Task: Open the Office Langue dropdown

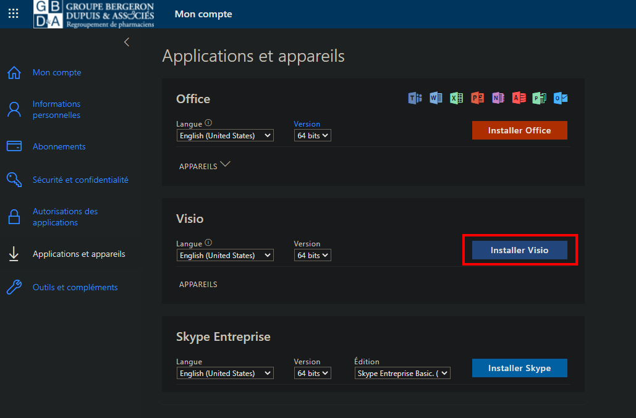Action: pyautogui.click(x=225, y=135)
